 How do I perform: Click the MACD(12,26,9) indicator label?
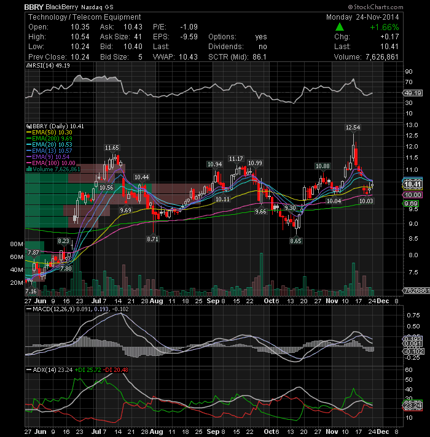tap(53, 309)
